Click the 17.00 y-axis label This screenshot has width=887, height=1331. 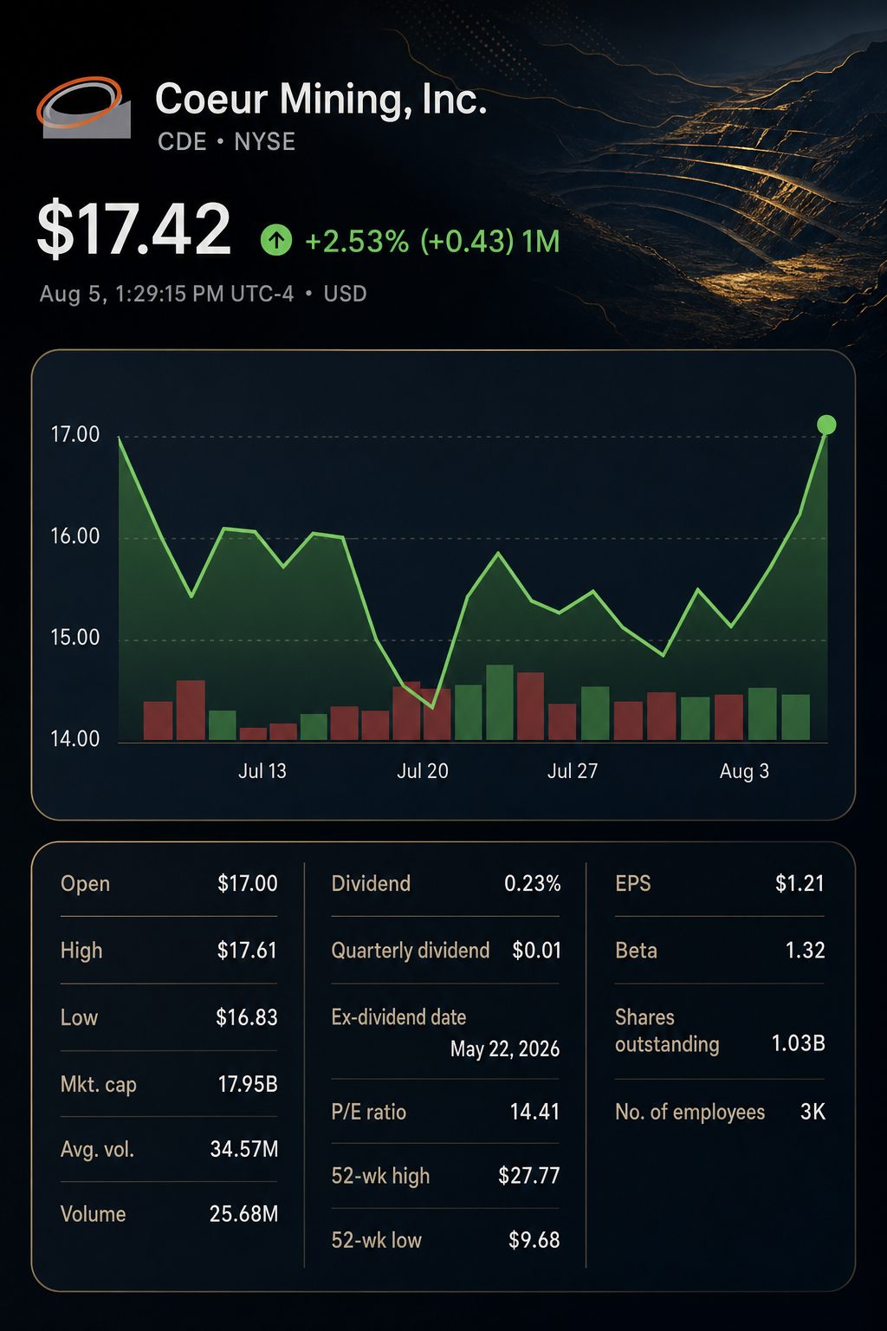pos(75,435)
